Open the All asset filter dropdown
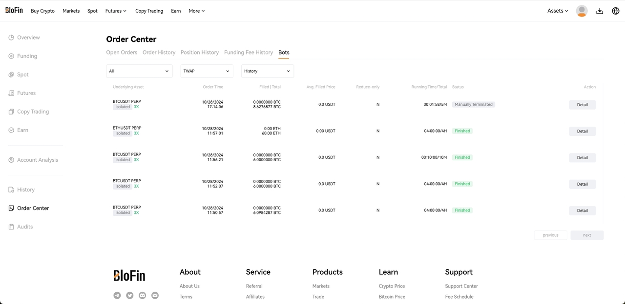 tap(139, 71)
